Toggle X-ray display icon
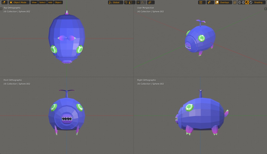The width and height of the screenshot is (267, 154). (x=235, y=2)
